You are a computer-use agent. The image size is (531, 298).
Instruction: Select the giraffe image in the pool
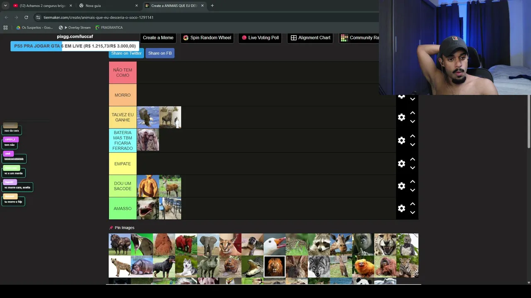click(341, 245)
